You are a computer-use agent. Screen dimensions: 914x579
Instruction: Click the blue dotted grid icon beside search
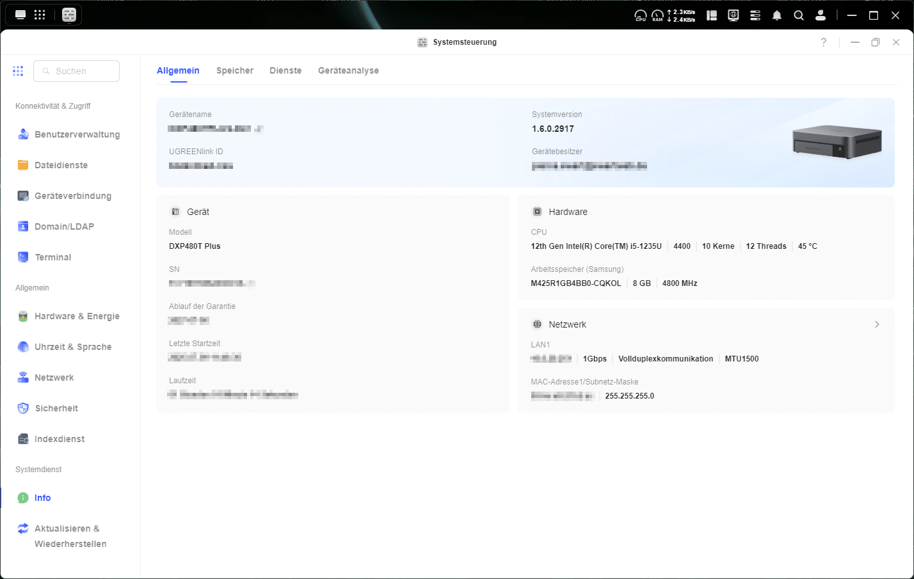18,71
